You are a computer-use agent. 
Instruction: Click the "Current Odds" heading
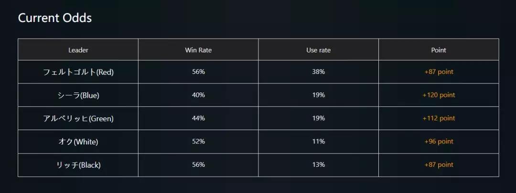(55, 18)
